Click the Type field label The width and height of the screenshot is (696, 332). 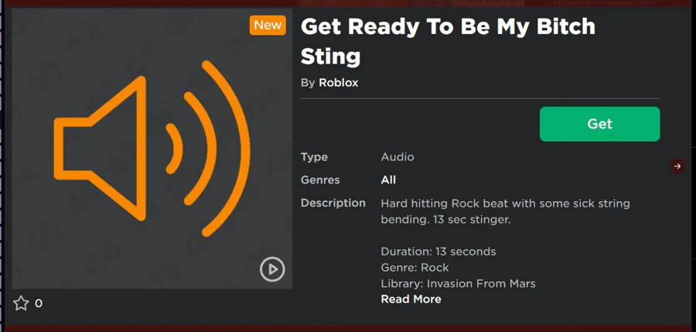314,157
